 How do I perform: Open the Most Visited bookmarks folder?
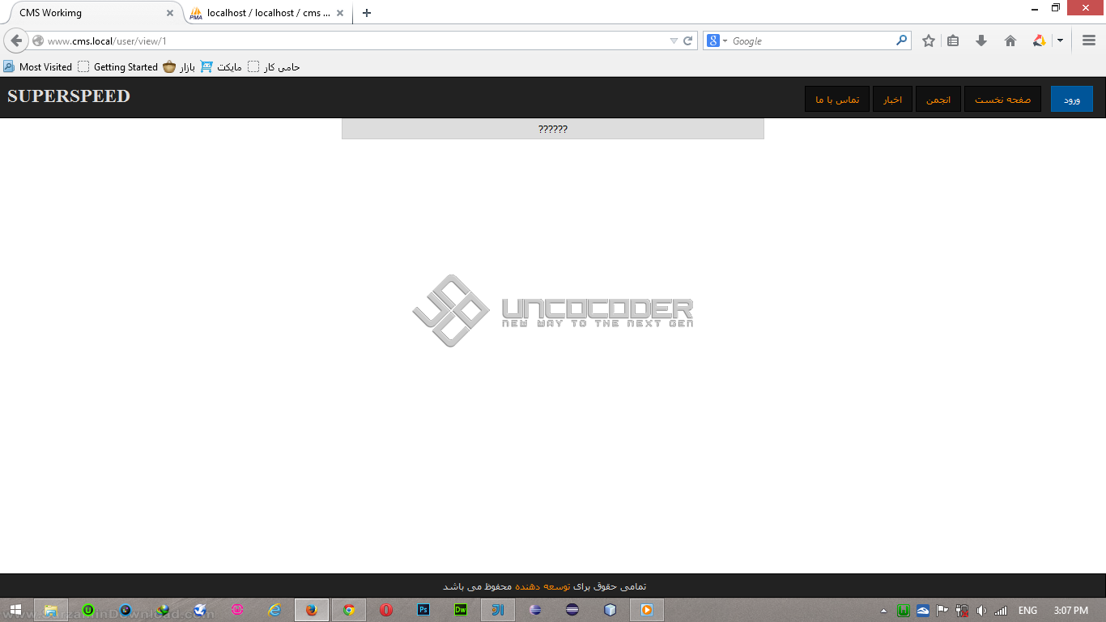38,67
